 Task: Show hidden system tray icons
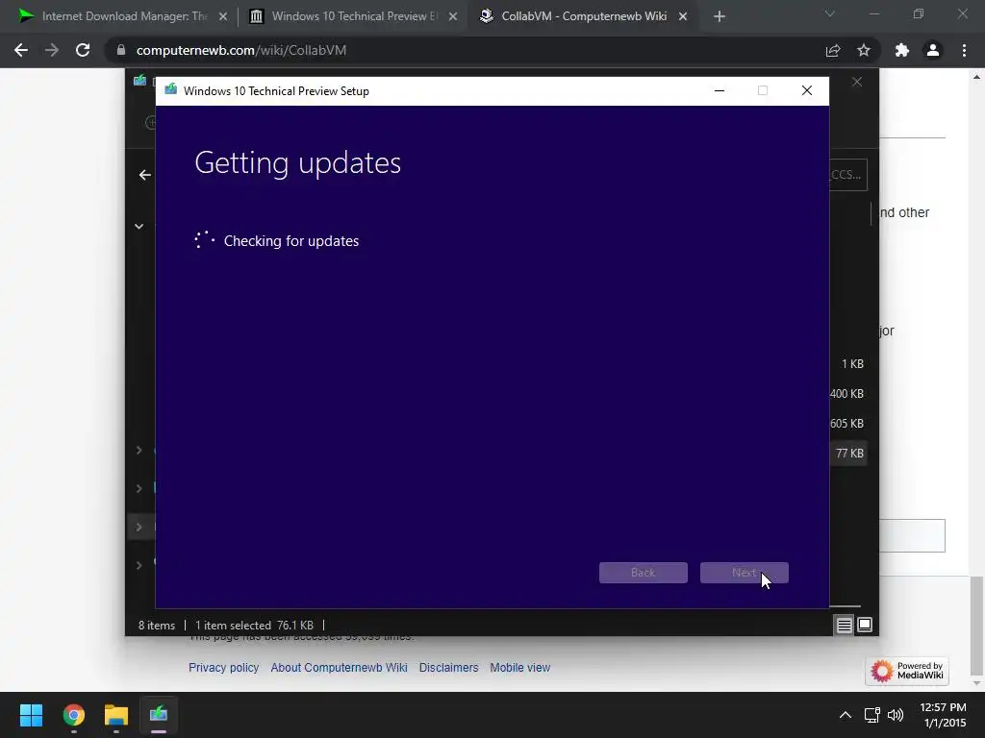(846, 715)
